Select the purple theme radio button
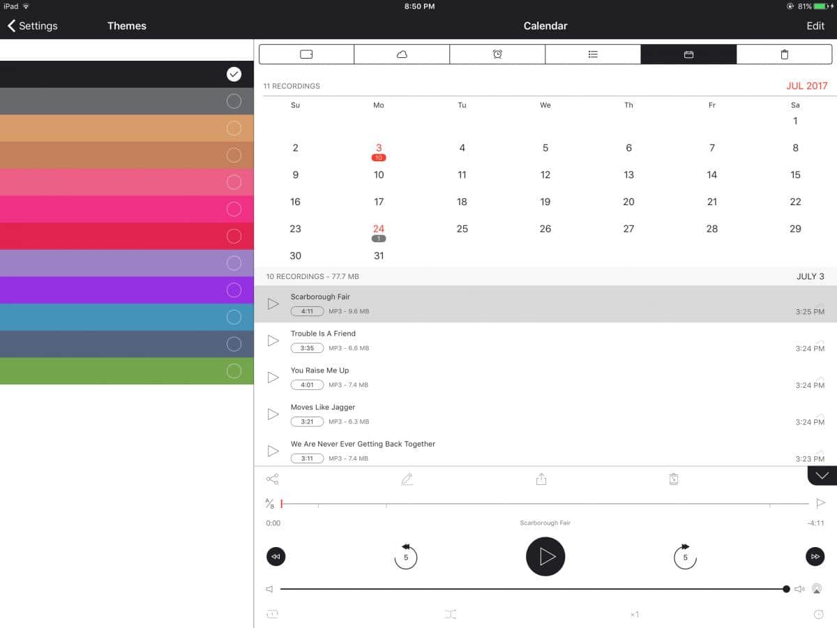837x628 pixels. coord(234,290)
